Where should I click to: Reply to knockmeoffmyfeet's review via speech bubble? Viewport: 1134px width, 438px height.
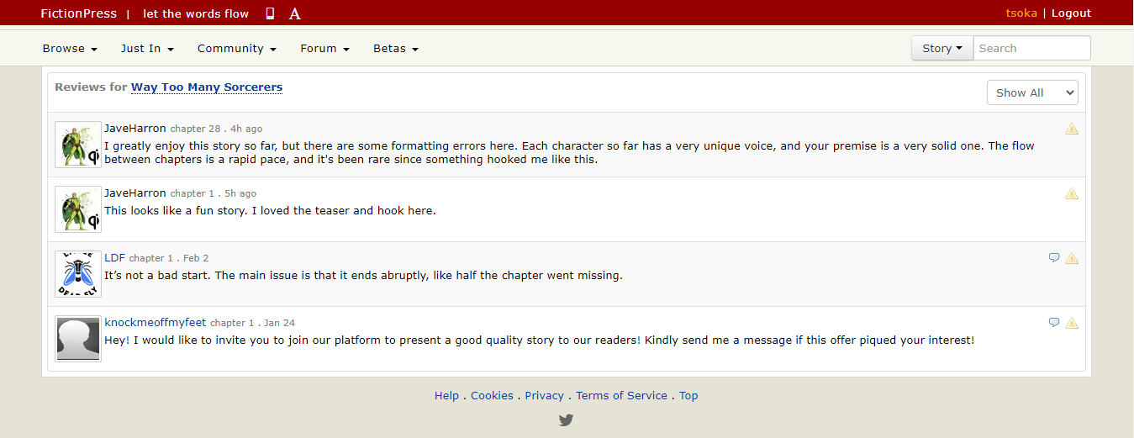pos(1054,323)
